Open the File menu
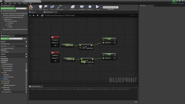185x104 pixels. 2,3
